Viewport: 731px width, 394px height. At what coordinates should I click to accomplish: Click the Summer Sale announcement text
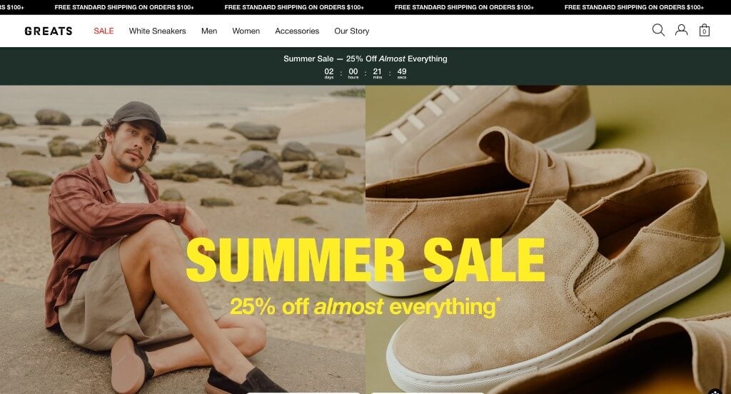click(365, 59)
